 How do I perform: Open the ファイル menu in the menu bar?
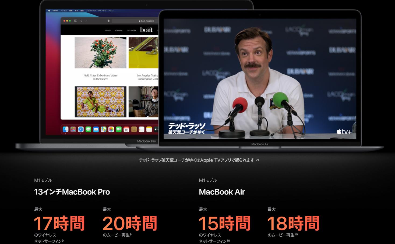point(64,10)
